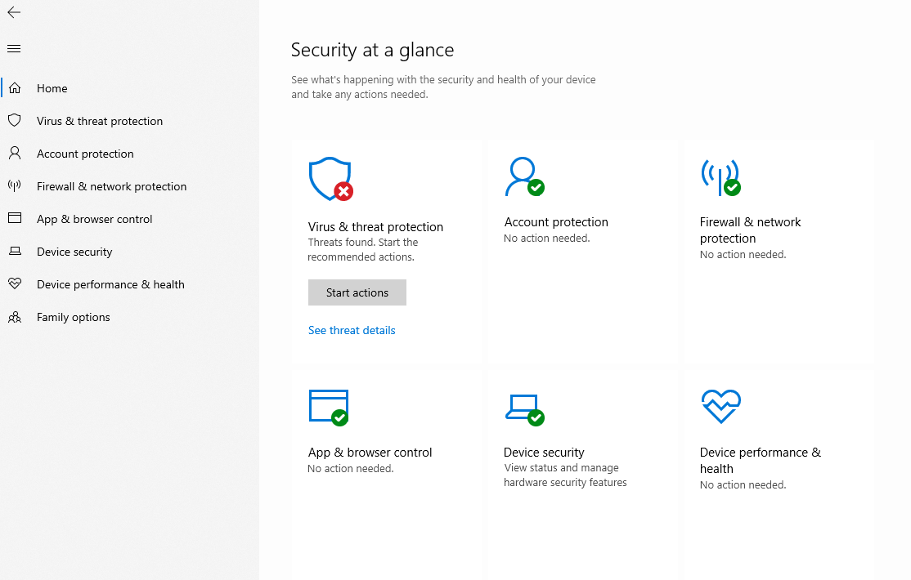Open App & browser control card title
The image size is (911, 580).
[x=370, y=453]
